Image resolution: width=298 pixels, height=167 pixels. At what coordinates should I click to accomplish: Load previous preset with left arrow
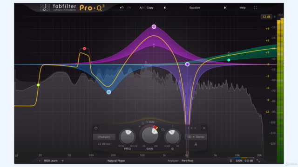[164, 7]
